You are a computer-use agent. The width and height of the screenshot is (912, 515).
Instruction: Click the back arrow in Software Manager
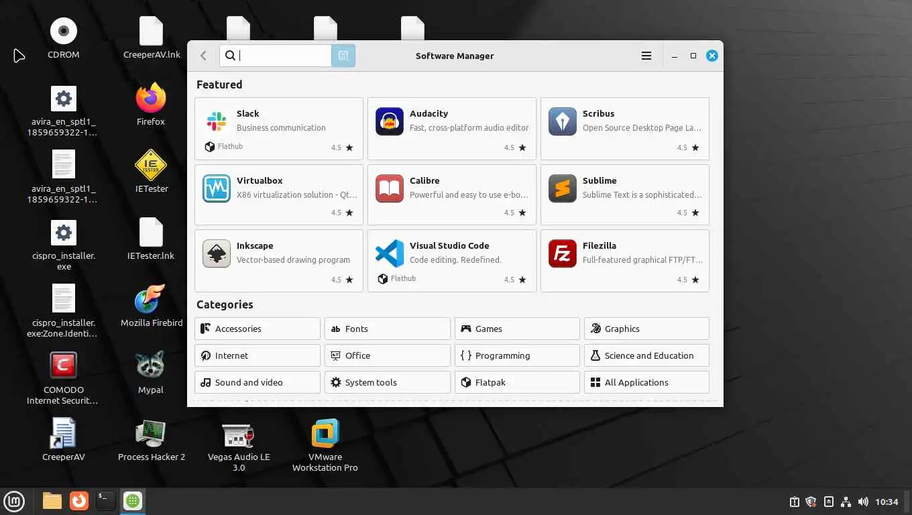point(203,56)
